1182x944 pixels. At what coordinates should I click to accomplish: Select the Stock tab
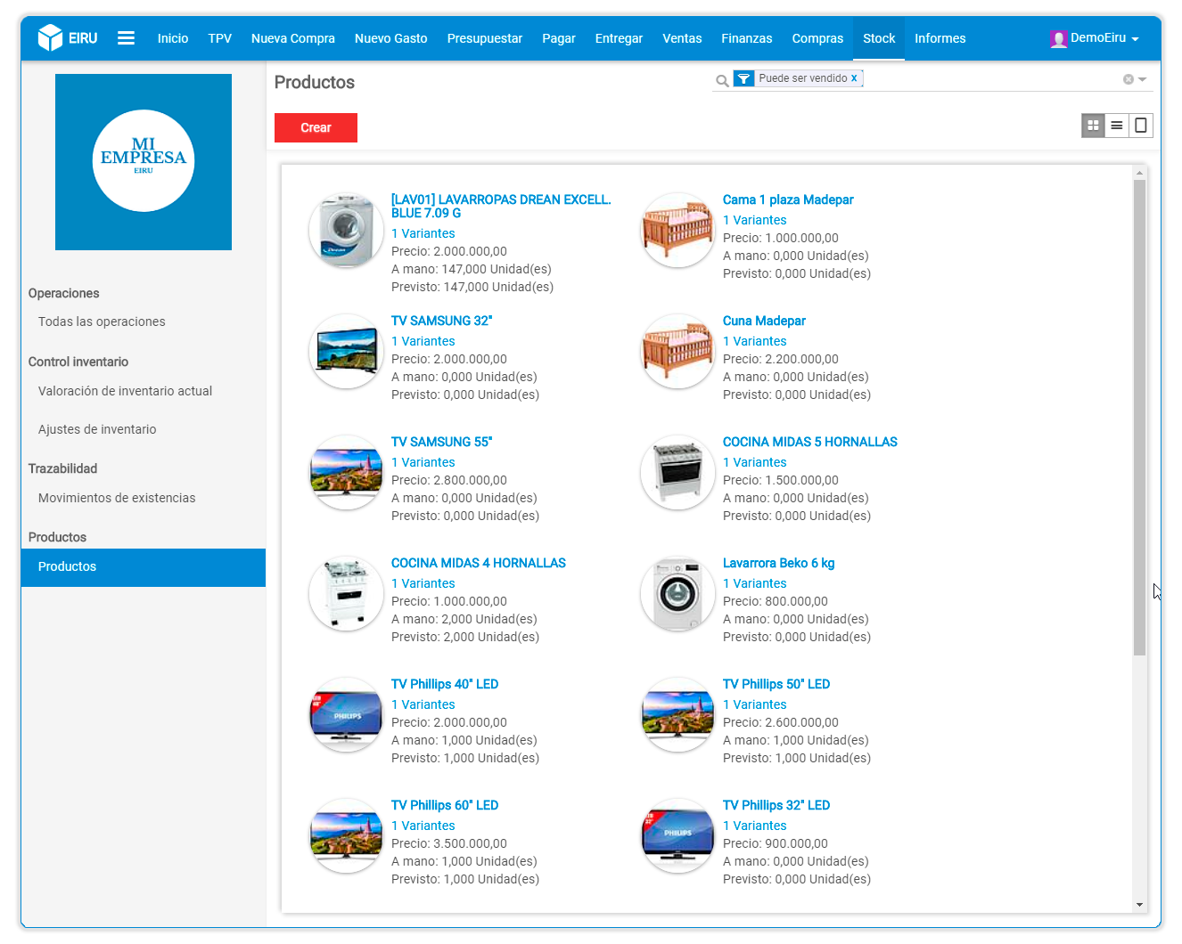click(x=879, y=38)
